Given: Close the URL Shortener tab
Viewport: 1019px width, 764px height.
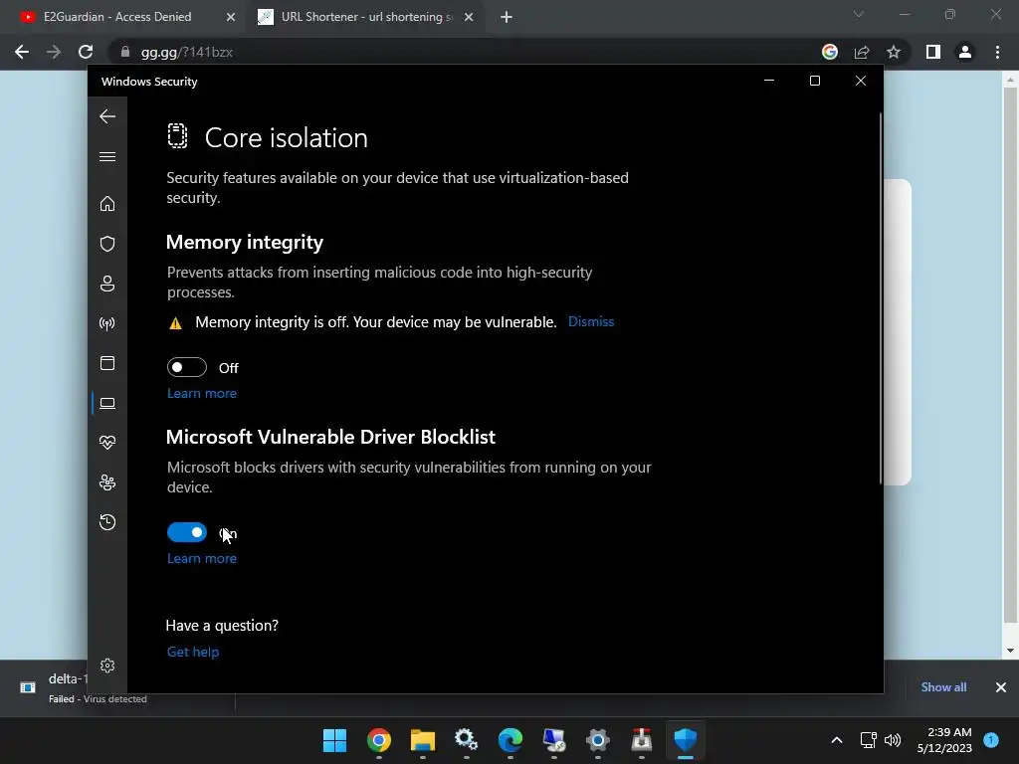Looking at the screenshot, I should point(469,17).
